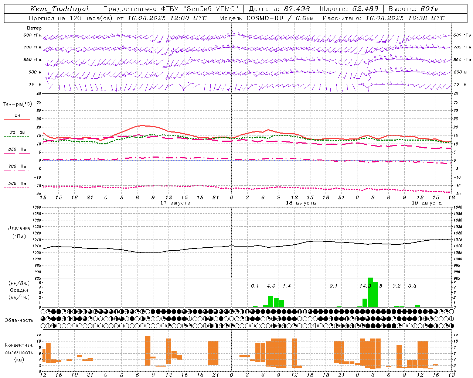Viewport: 473px width, 378px height.
Task: Click the 'Давление' pressure panel label
Action: pyautogui.click(x=19, y=228)
